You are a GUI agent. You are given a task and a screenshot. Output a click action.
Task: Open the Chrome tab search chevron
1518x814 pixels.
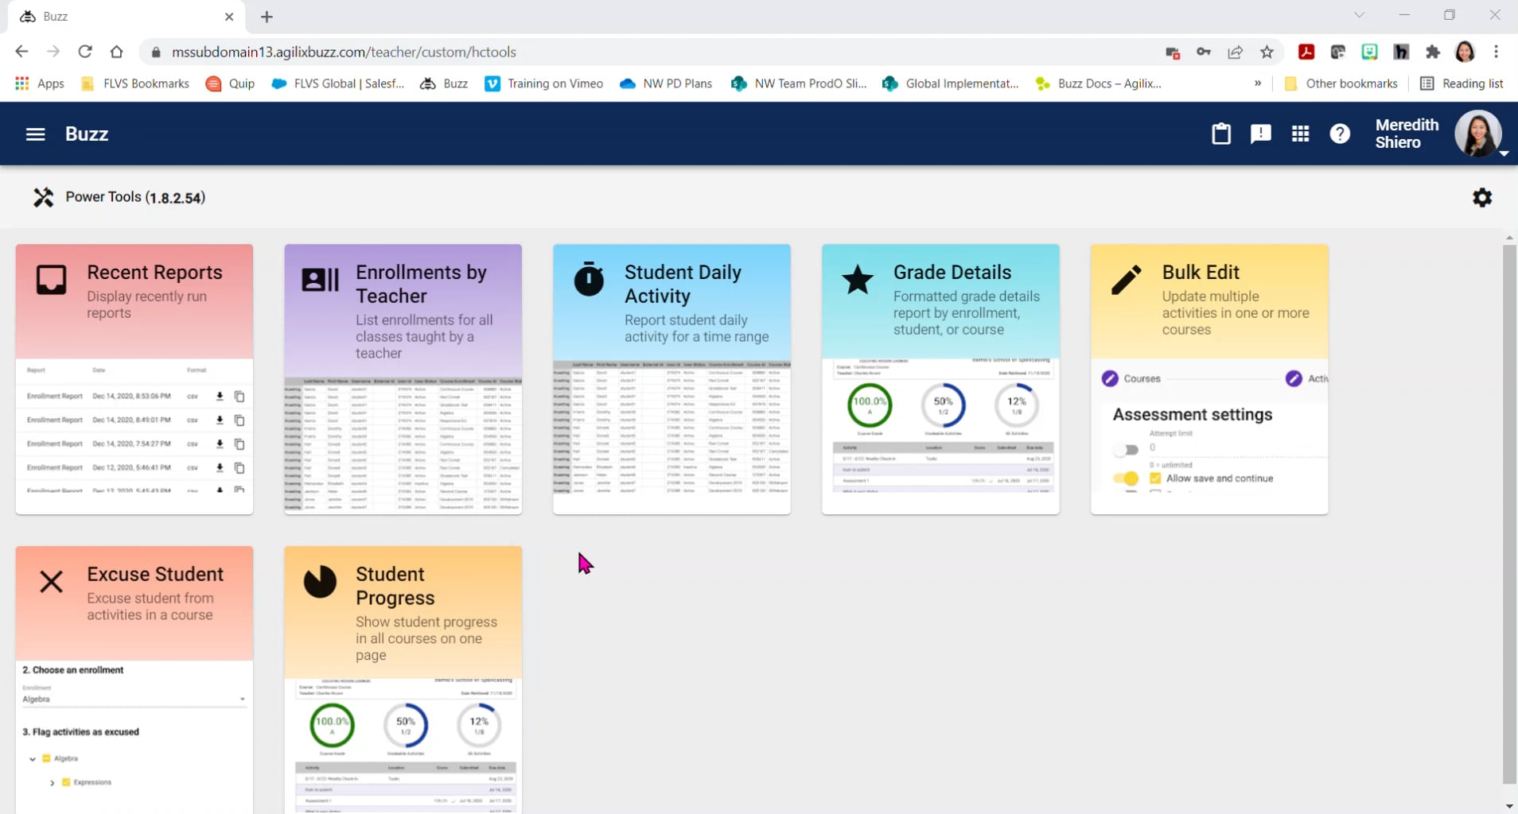[1359, 16]
